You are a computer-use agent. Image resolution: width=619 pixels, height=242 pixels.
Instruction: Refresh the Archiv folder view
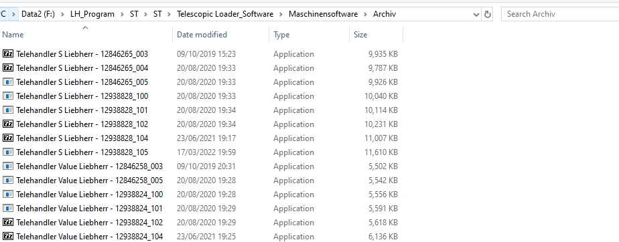click(x=488, y=14)
